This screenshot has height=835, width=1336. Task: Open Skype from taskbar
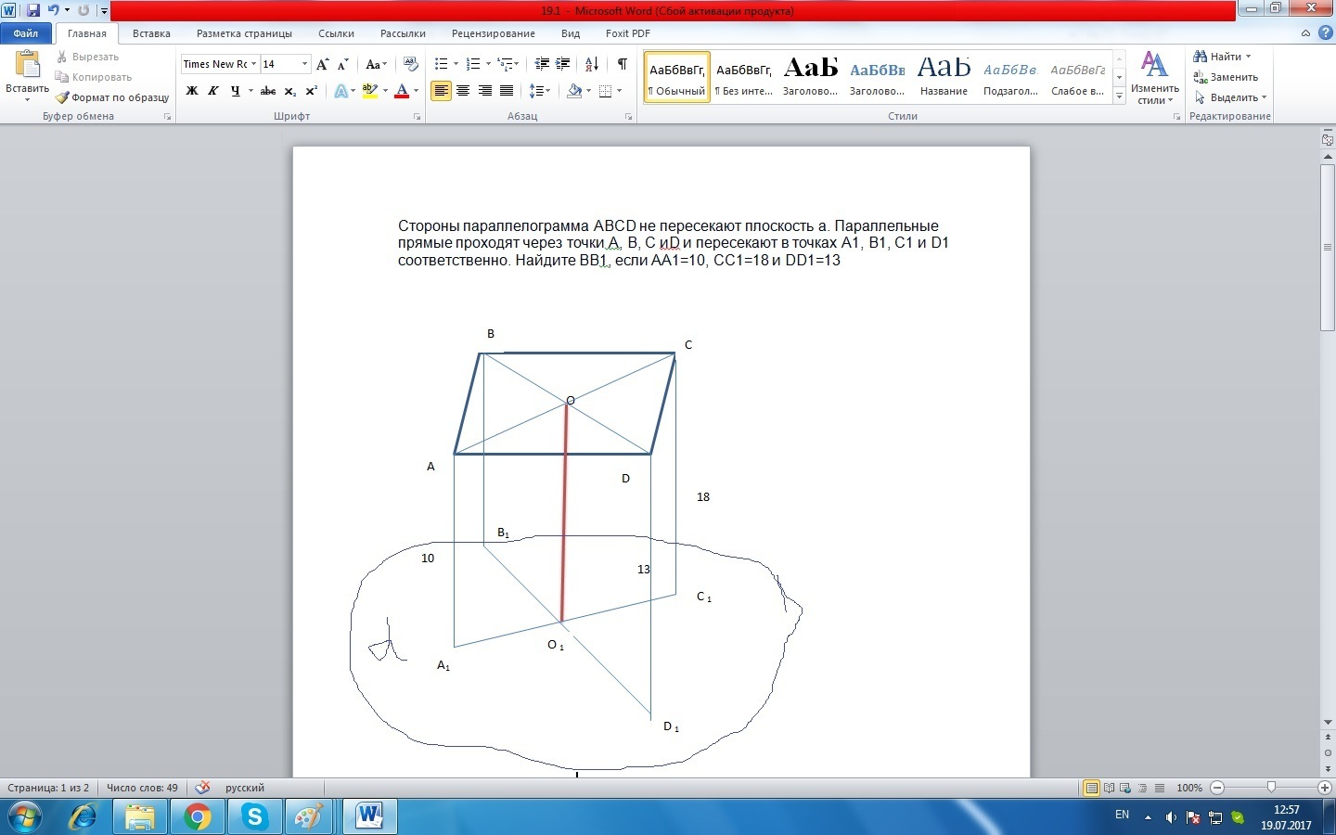click(254, 816)
